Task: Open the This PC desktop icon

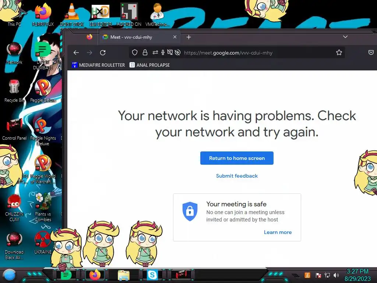Action: pos(14,14)
